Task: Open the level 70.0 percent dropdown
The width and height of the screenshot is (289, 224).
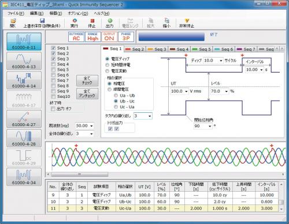Action: (x=226, y=92)
